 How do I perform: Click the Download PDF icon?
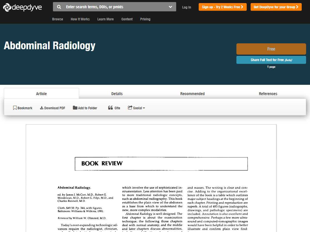(x=42, y=108)
